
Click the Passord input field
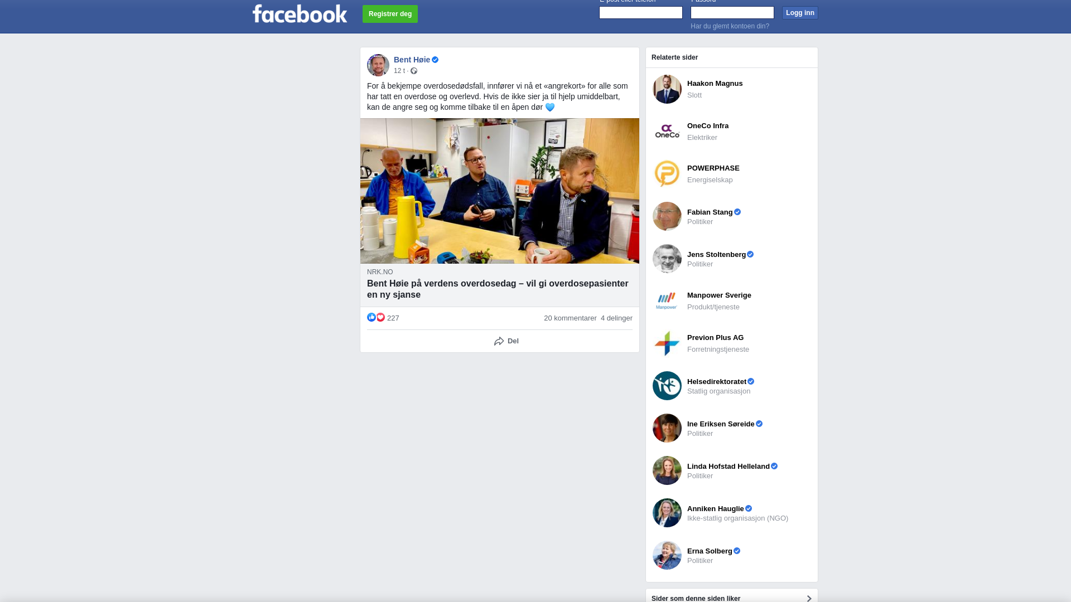[x=732, y=12]
